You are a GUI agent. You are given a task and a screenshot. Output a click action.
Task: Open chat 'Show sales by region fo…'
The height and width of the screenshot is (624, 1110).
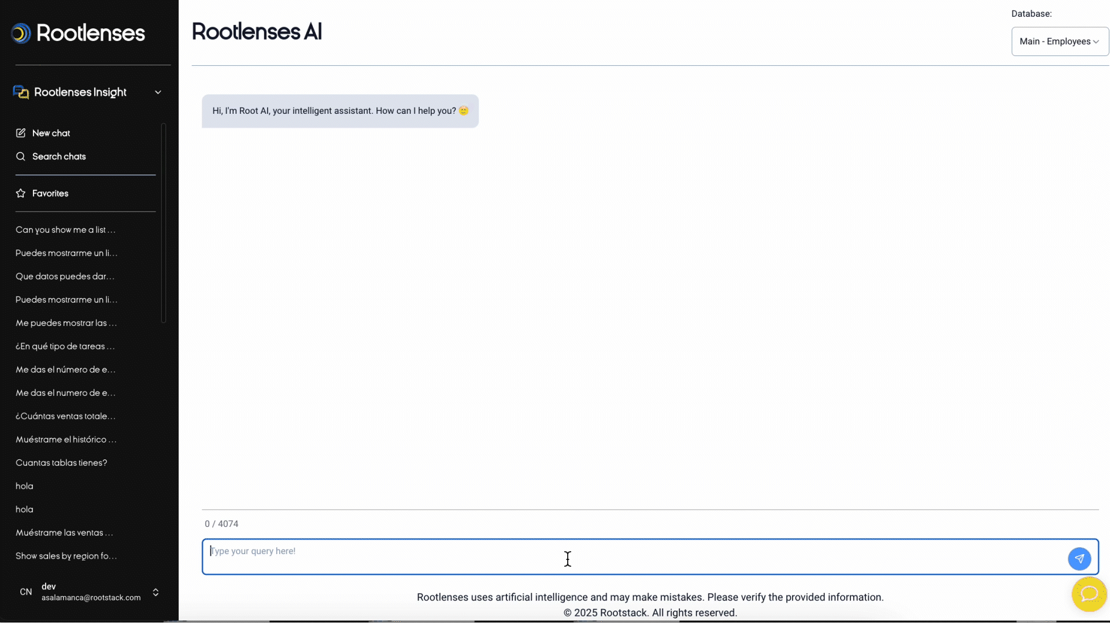[x=66, y=556]
